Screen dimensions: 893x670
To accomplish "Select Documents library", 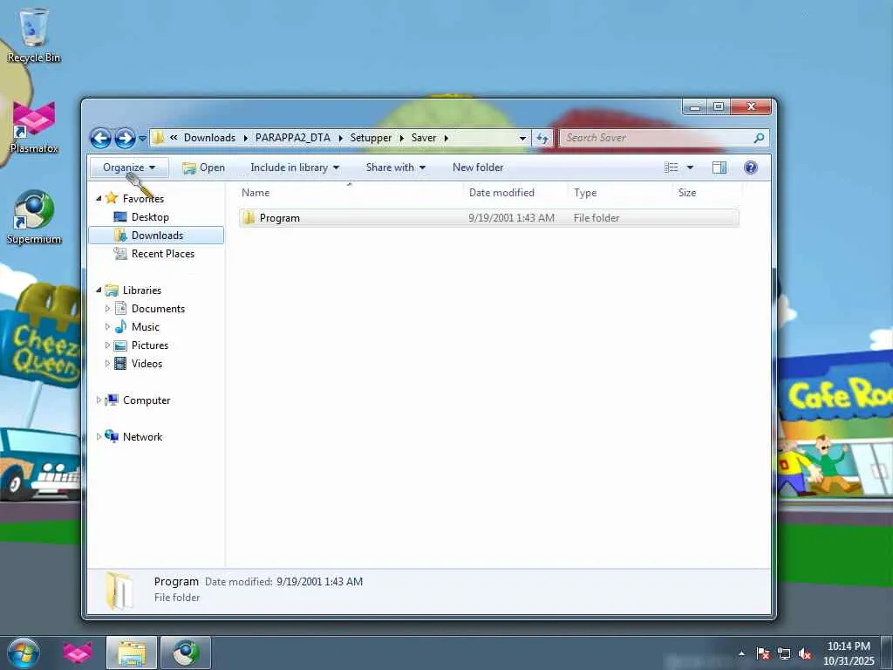I will [x=159, y=308].
